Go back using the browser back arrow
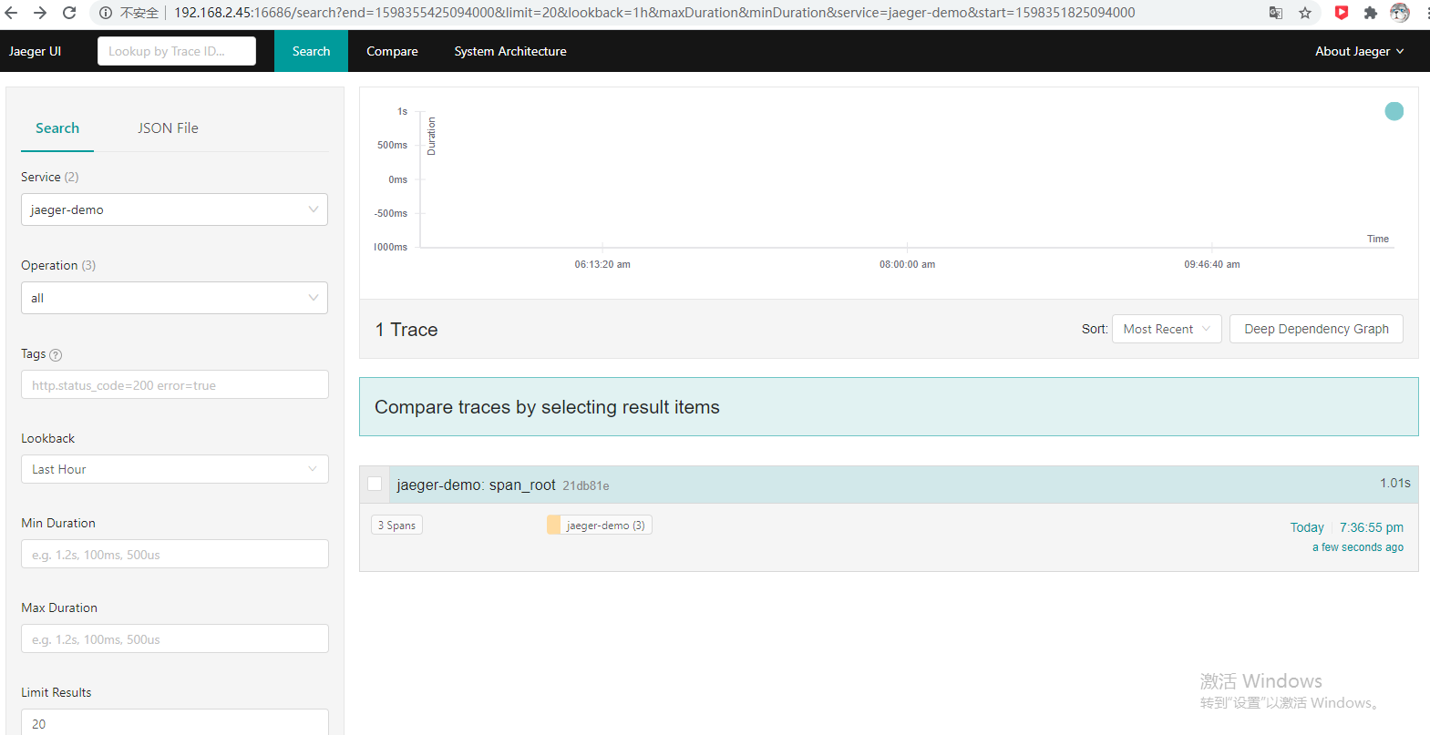Screen dimensions: 1430x735 tap(11, 13)
